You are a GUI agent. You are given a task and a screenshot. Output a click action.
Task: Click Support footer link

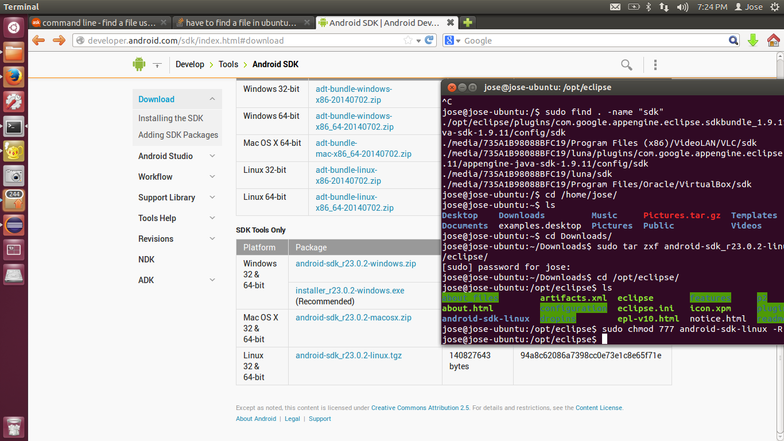point(320,419)
